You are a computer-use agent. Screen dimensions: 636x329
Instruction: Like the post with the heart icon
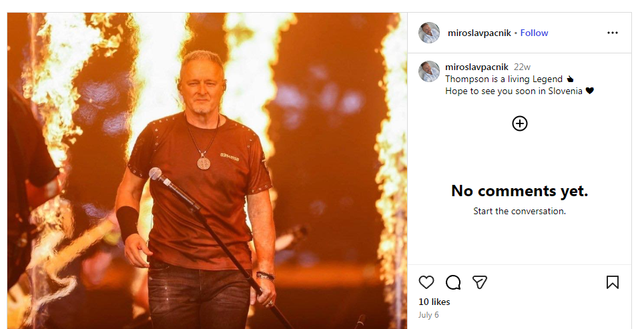(426, 282)
